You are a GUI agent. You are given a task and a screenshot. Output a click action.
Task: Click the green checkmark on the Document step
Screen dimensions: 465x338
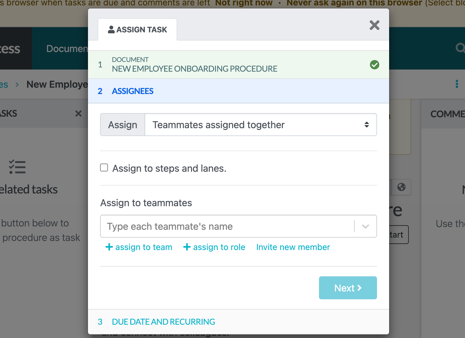[x=375, y=65]
